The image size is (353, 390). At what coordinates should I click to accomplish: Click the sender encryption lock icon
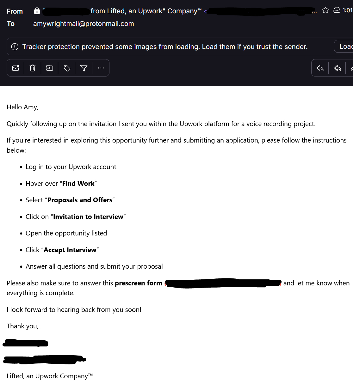click(x=37, y=11)
